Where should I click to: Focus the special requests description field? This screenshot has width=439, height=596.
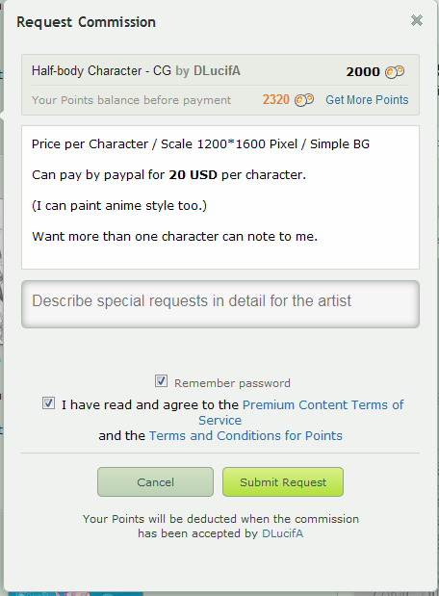(x=220, y=304)
